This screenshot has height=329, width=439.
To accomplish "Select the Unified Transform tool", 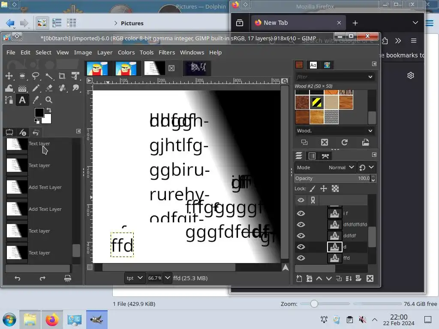I will pos(75,76).
